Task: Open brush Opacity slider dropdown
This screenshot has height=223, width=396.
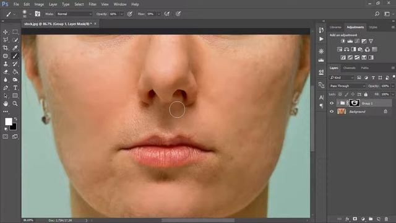Action: pos(121,14)
